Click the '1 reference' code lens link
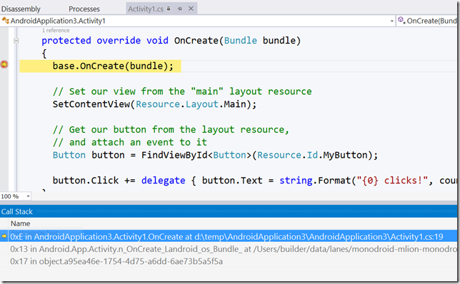This screenshot has height=284, width=460. tap(56, 31)
